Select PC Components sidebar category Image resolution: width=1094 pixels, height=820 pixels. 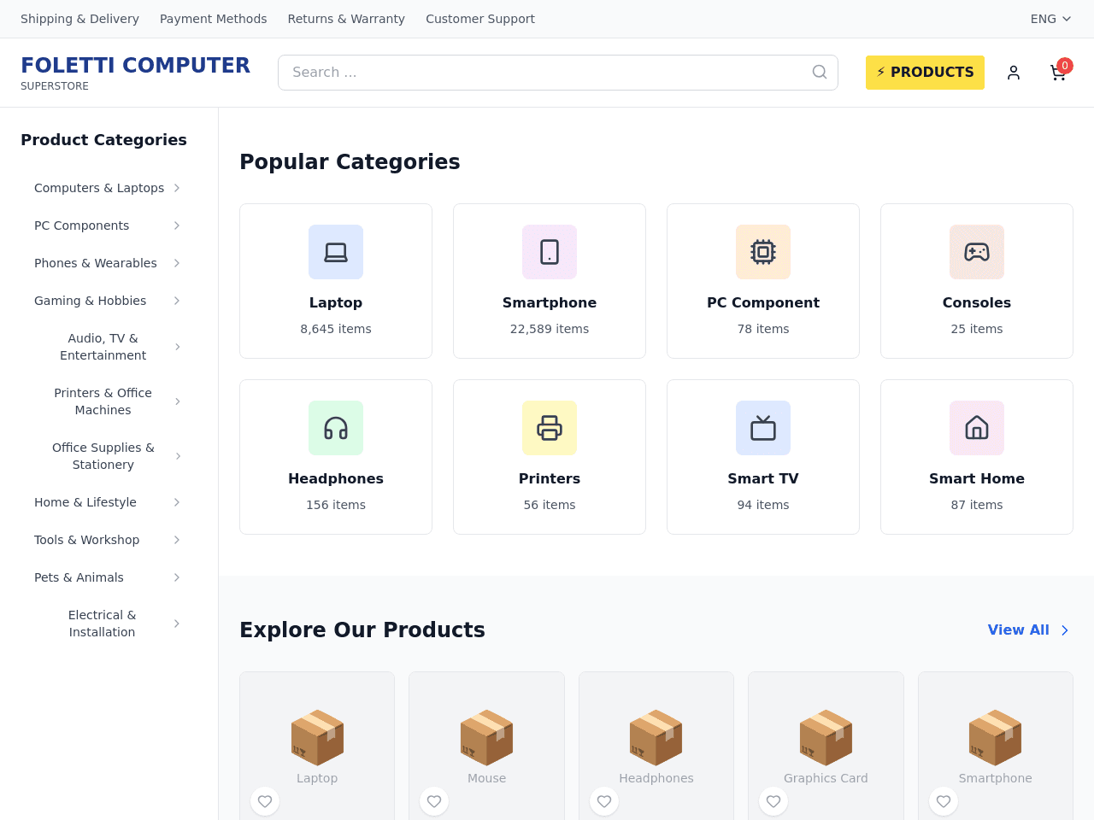(x=82, y=225)
